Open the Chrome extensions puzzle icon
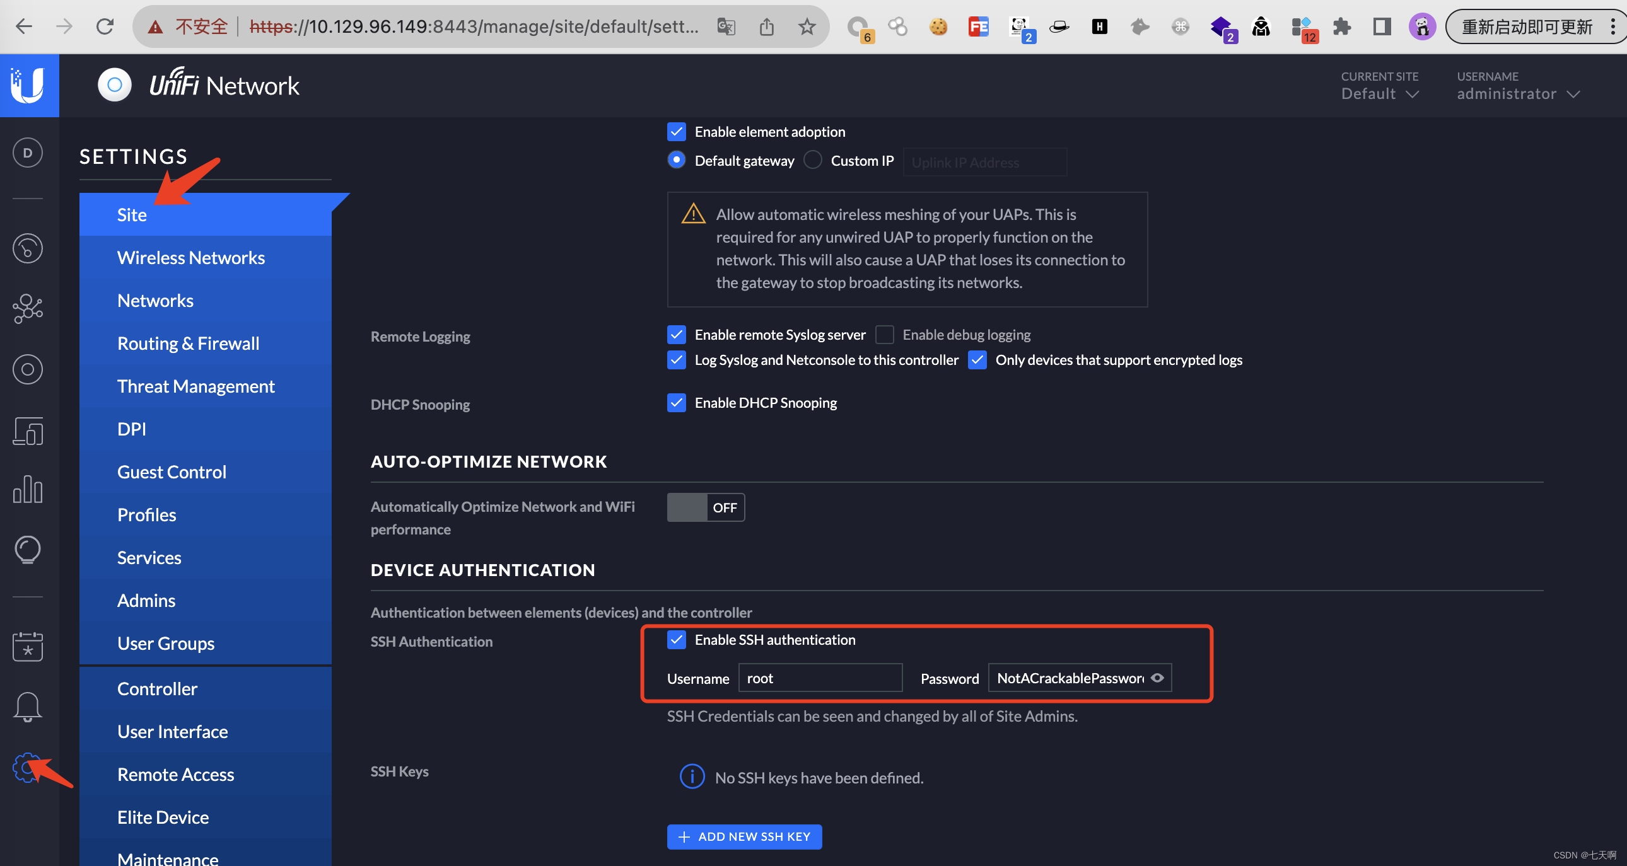This screenshot has height=866, width=1627. (1341, 26)
